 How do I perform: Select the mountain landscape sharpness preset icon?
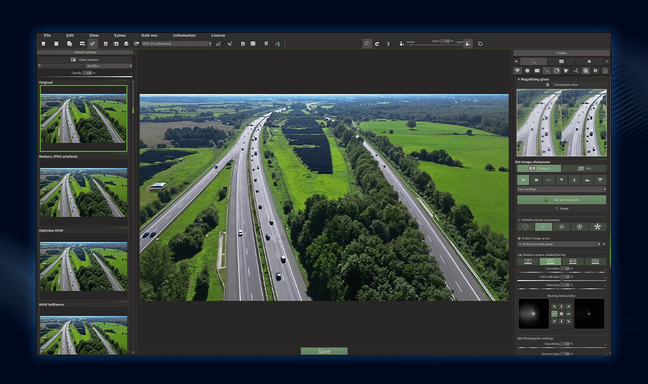(587, 180)
